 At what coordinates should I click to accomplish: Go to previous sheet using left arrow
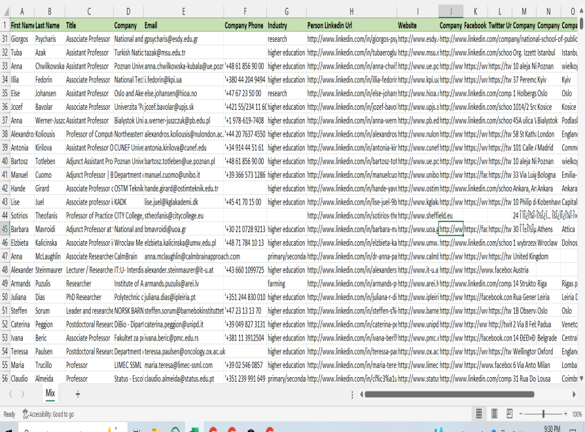10,393
